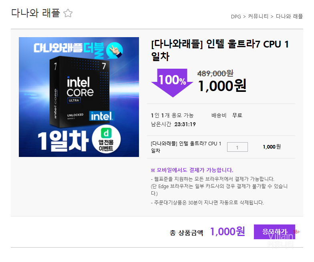Click the DPG breadcrumb link

point(236,17)
